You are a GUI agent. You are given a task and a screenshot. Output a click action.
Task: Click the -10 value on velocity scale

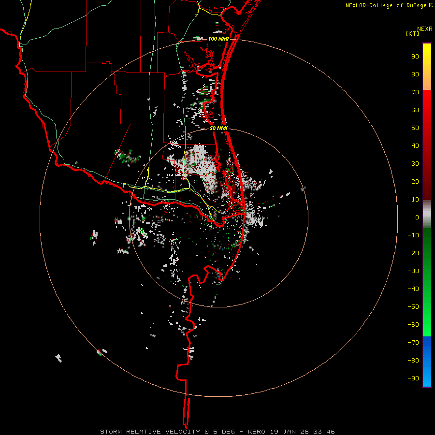pyautogui.click(x=413, y=235)
